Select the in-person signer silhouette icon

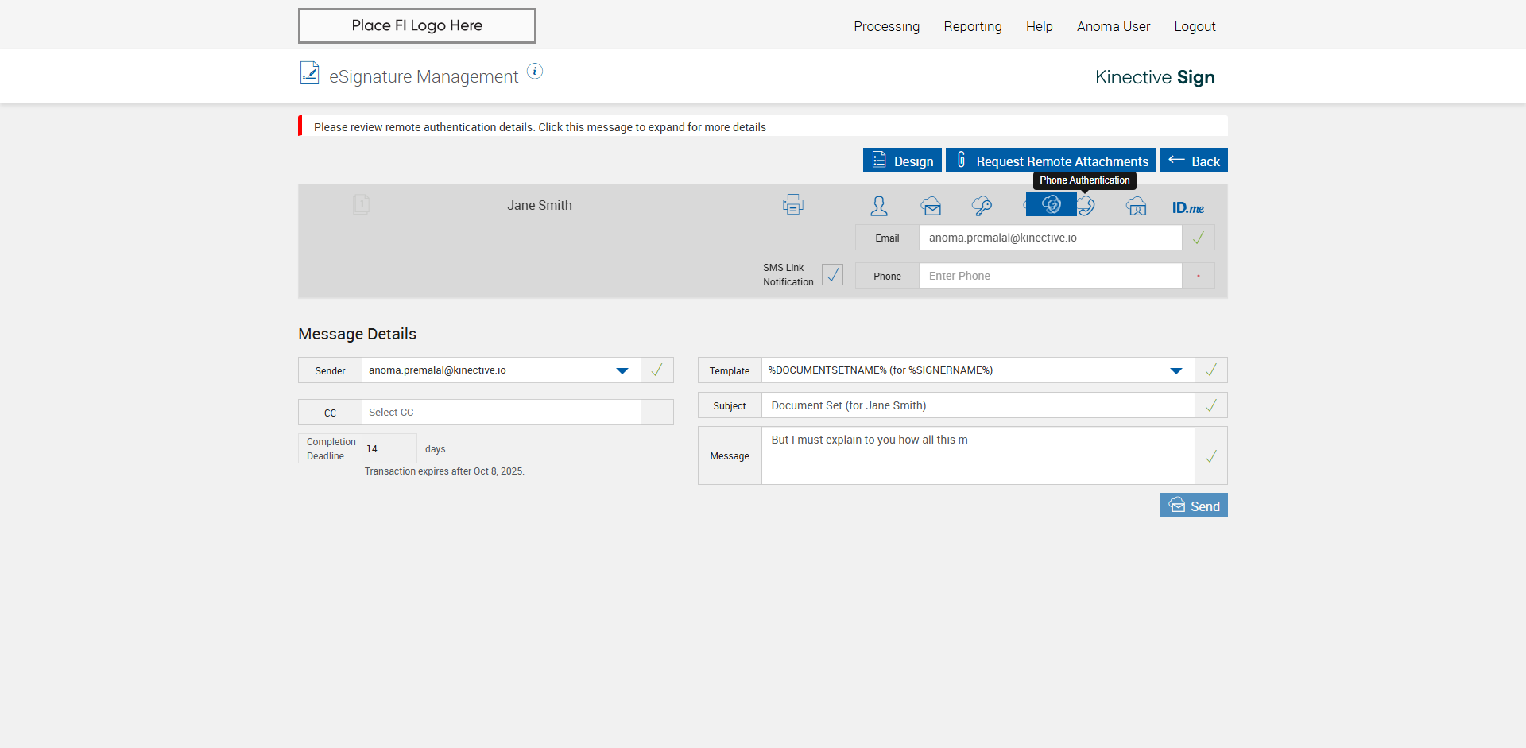[x=878, y=206]
